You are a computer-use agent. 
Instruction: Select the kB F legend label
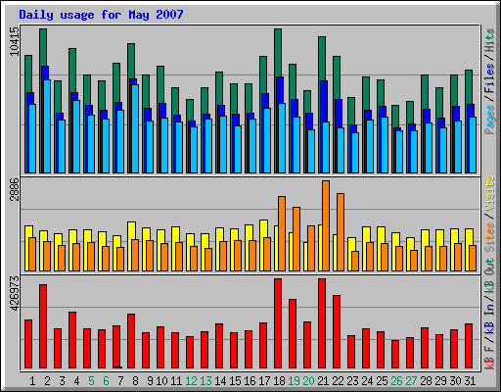point(489,358)
